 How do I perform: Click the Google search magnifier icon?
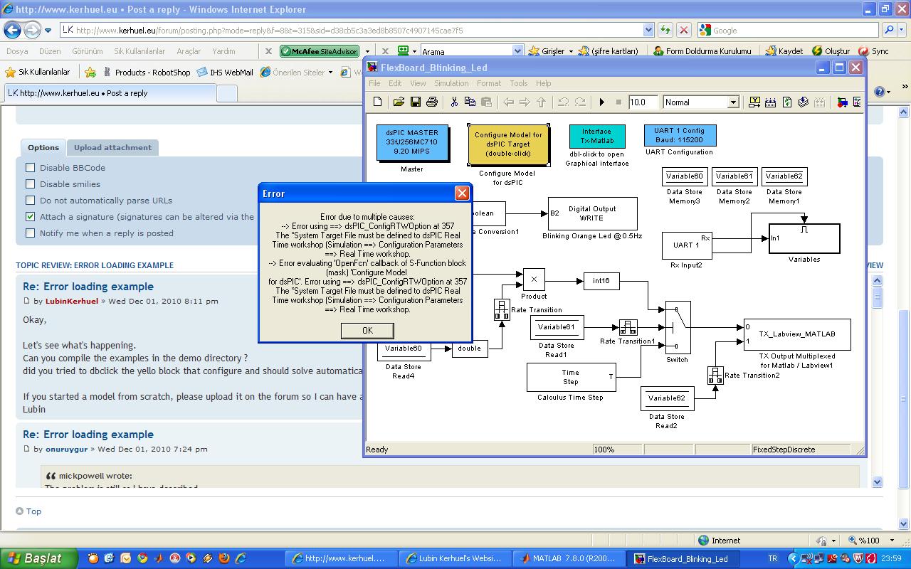(889, 30)
